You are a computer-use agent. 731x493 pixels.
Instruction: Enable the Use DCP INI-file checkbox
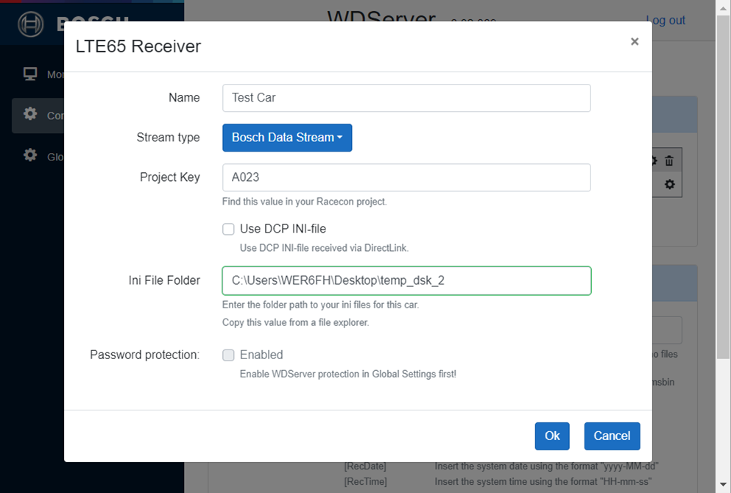(x=229, y=230)
